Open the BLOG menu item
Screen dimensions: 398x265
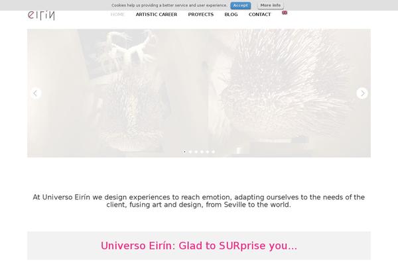click(231, 15)
